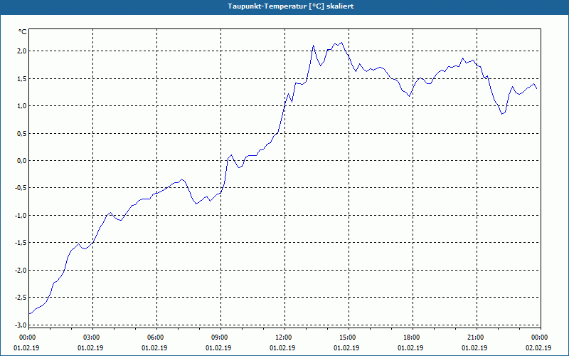The width and height of the screenshot is (569, 356).
Task: Click the -2,5 y-axis label
Action: pyautogui.click(x=21, y=298)
